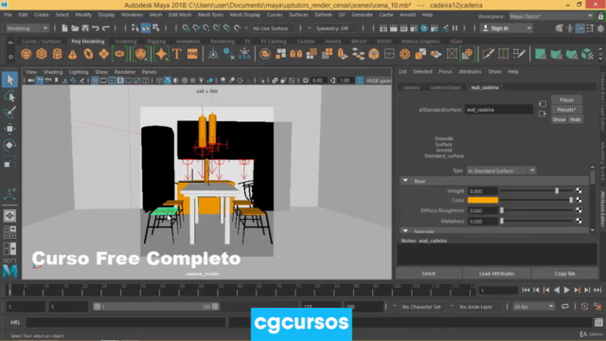The image size is (606, 341).
Task: Create a polygon torus from shelf
Action: 88,54
